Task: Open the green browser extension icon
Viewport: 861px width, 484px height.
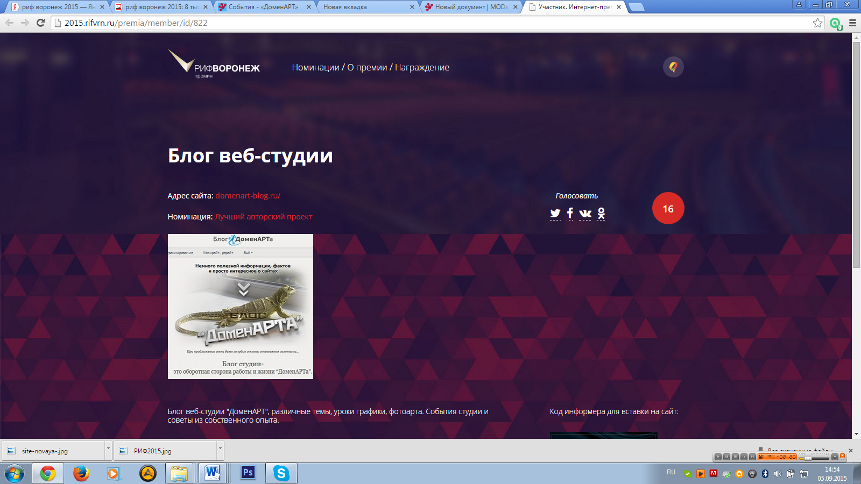Action: click(835, 23)
